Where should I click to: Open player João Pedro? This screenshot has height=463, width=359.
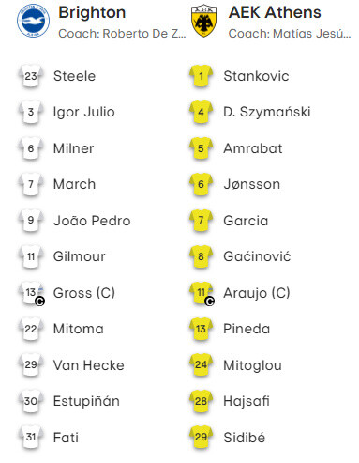[x=92, y=221]
